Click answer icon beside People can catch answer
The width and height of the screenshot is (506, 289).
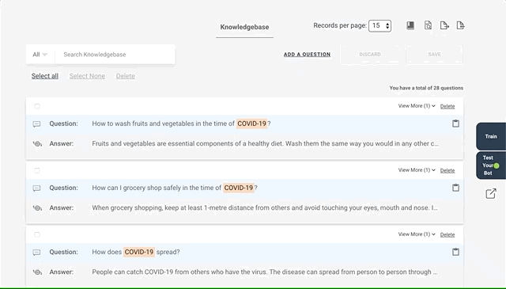pyautogui.click(x=37, y=272)
